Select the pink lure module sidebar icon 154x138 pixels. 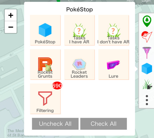click(x=147, y=53)
